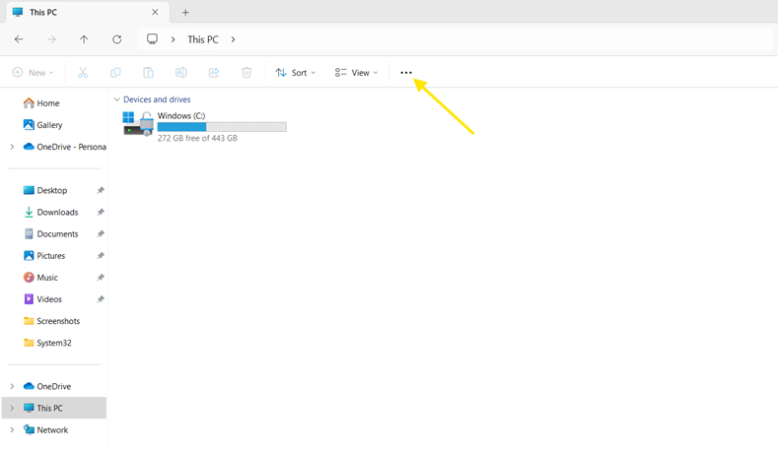Add a new tab with plus button
778x451 pixels.
point(185,13)
